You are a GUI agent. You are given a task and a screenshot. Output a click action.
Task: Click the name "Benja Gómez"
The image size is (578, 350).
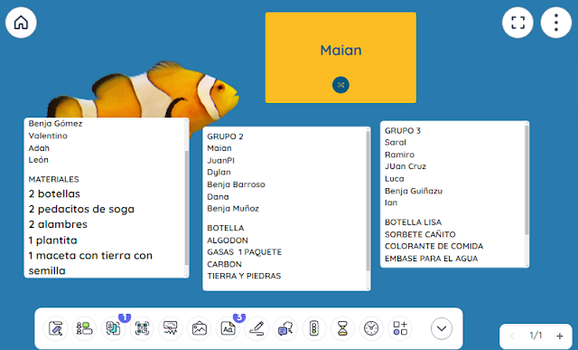[x=55, y=124]
